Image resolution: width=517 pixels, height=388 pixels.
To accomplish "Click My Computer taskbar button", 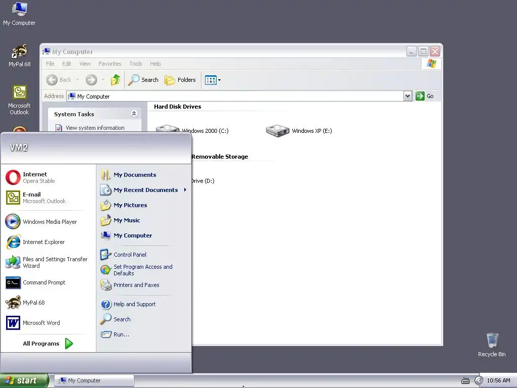I will [94, 380].
